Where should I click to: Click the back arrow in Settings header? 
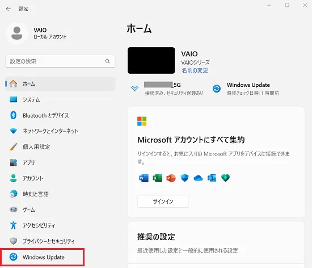tap(9, 9)
